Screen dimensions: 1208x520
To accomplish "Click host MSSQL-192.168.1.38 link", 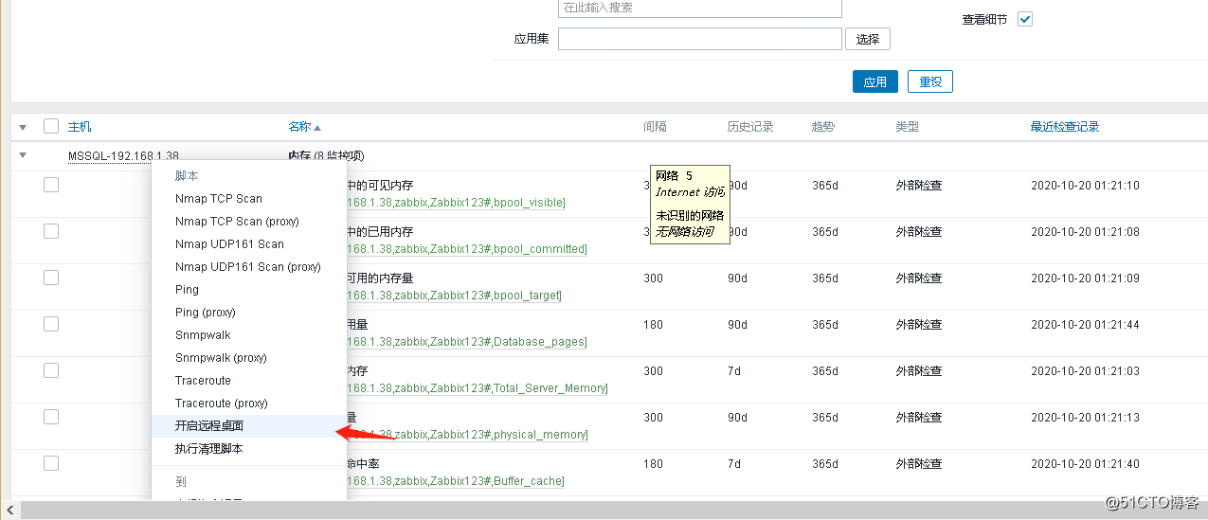I will (x=123, y=155).
